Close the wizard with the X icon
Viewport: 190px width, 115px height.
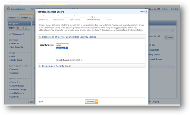coord(146,12)
